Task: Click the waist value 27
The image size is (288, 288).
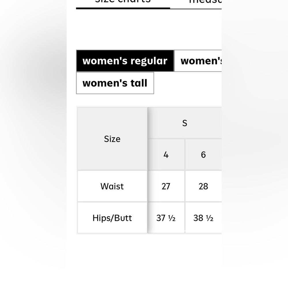Action: click(166, 186)
